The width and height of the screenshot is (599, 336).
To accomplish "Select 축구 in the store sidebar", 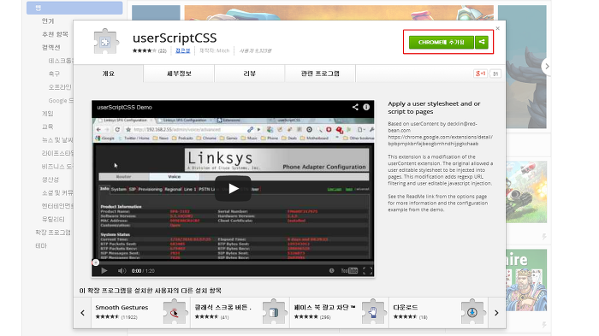I will (54, 74).
